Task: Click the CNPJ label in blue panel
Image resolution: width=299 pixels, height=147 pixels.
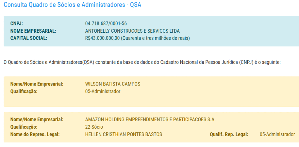Action: [x=17, y=24]
